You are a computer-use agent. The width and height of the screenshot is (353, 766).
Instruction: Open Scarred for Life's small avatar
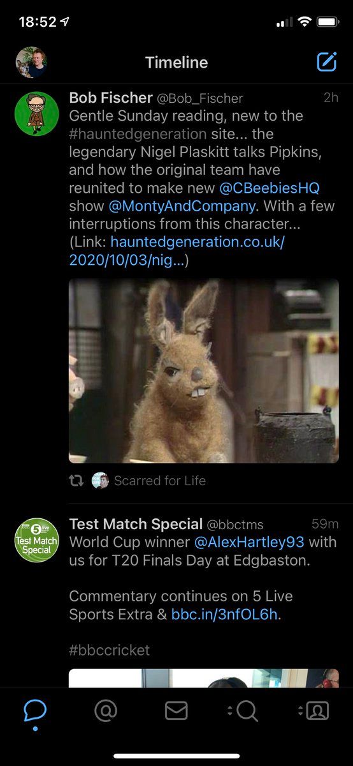(x=100, y=481)
